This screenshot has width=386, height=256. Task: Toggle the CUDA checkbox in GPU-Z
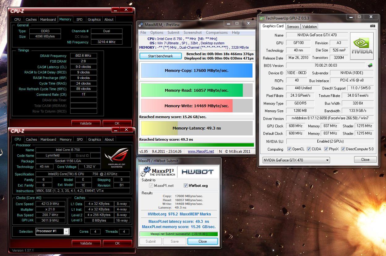(x=309, y=149)
